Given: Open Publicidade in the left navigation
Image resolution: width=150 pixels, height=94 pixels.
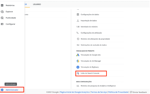Looking at the screenshot, I should tap(11, 18).
